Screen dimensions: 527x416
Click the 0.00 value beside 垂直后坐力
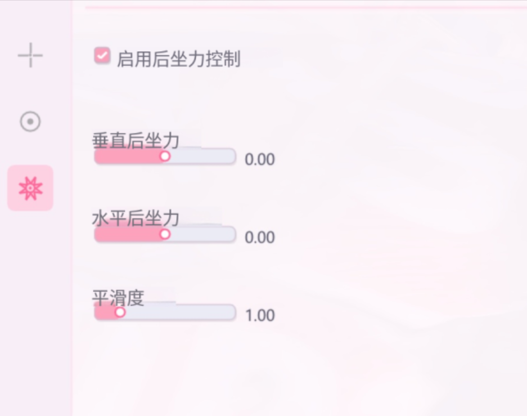[259, 159]
